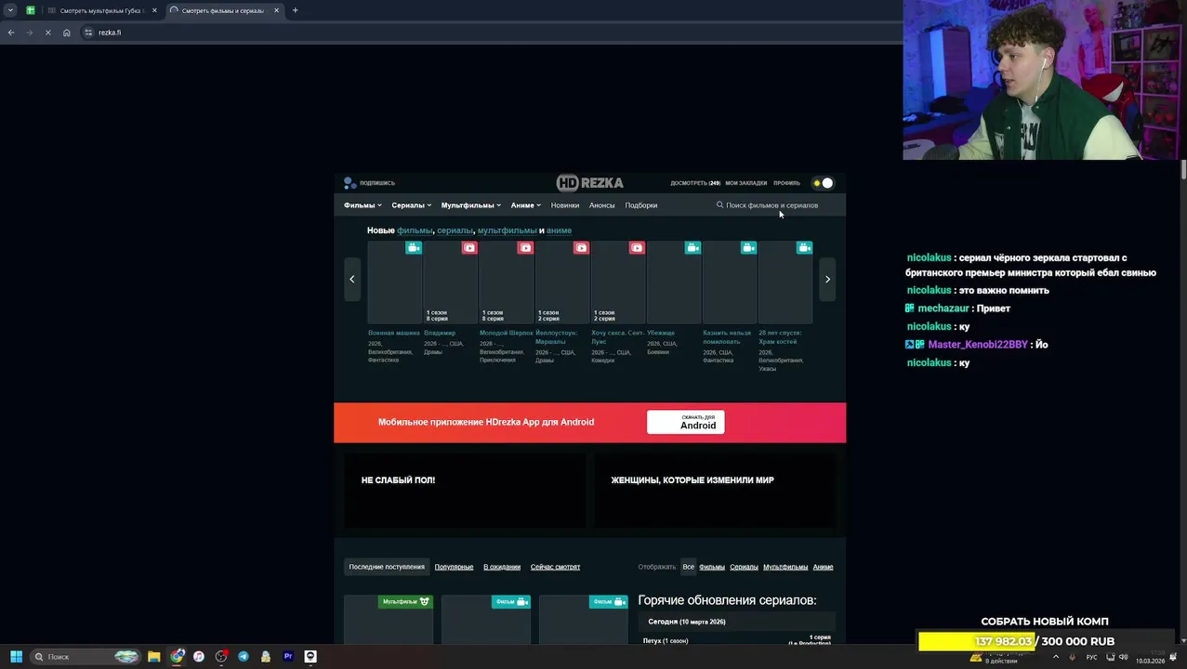Switch to the Смотреть мультфильм Губка tab
The image size is (1187, 669).
(x=100, y=10)
